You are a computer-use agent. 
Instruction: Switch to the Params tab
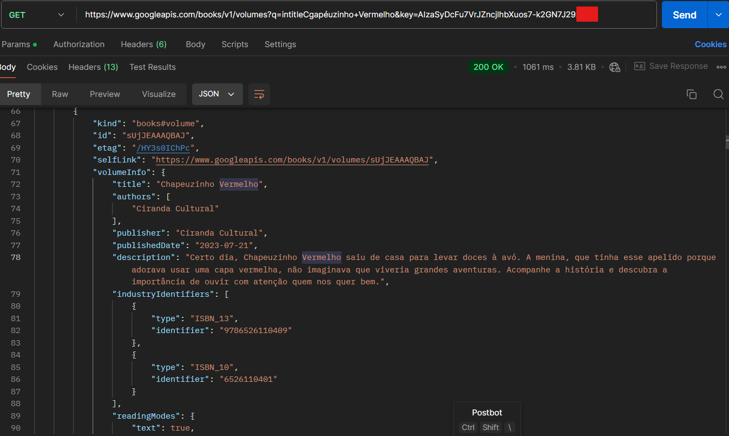point(19,44)
